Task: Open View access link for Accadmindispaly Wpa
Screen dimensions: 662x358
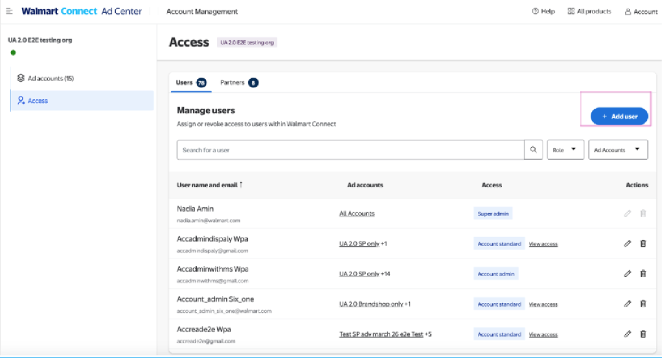Action: point(543,244)
